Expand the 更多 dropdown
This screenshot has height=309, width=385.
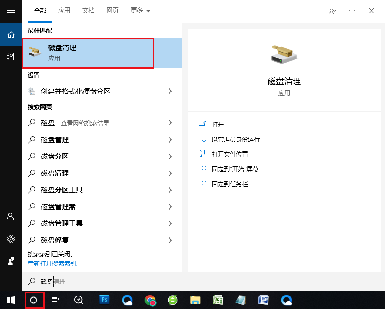coord(140,10)
